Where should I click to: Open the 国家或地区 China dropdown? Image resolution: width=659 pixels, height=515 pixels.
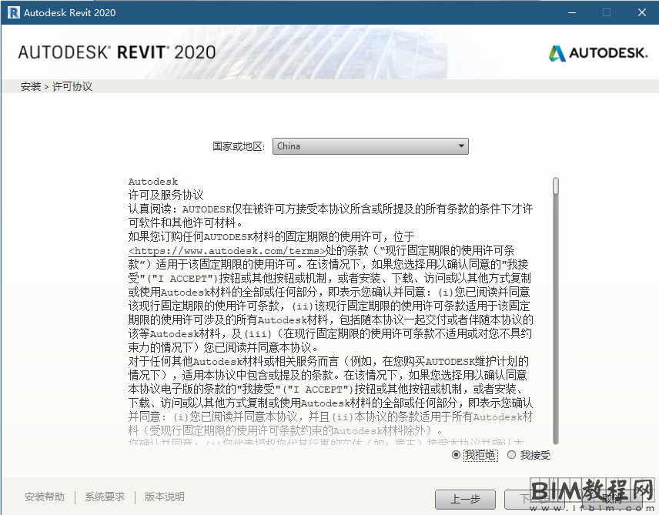[x=370, y=146]
